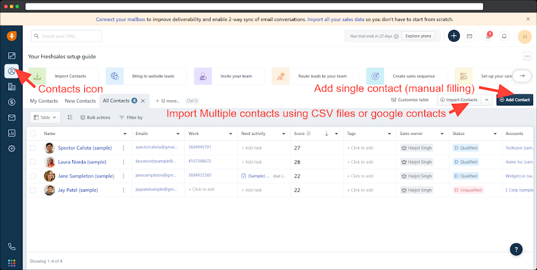Open Route leads to your team card
Viewport: 537px width, 270px height.
click(x=316, y=76)
